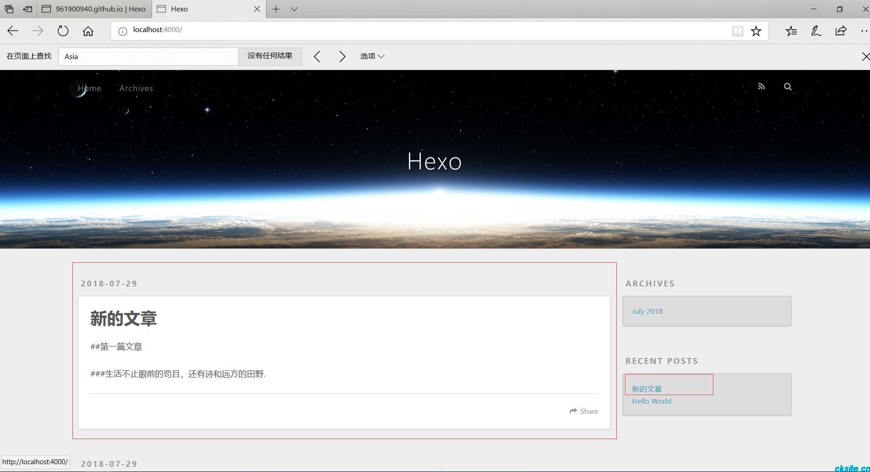Image resolution: width=870 pixels, height=472 pixels.
Task: Open Settings and more ellipsis
Action: pos(864,31)
